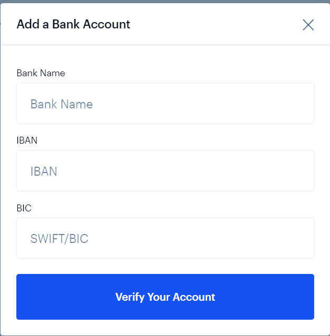The width and height of the screenshot is (330, 336).
Task: Click the IBAN label text
Action: (x=27, y=140)
